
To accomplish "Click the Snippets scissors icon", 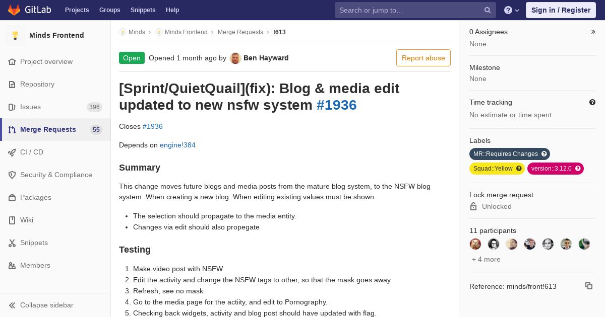I will click(12, 243).
